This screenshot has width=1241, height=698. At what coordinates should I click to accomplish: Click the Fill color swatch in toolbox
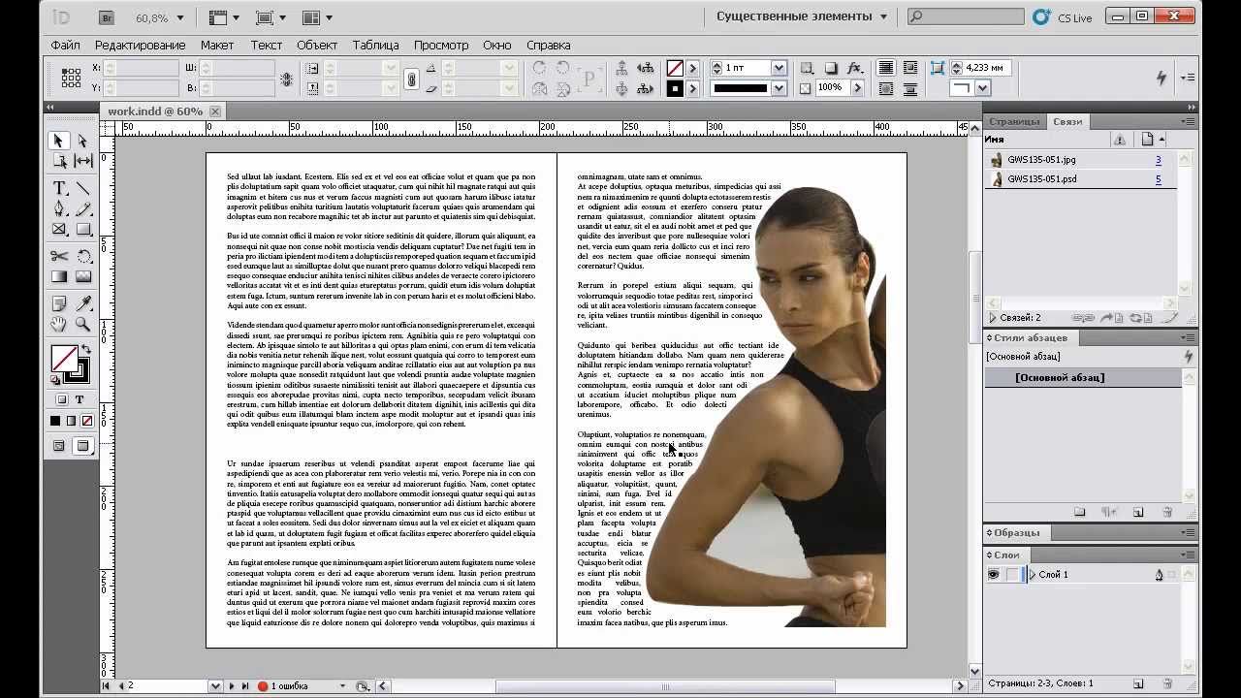64,359
